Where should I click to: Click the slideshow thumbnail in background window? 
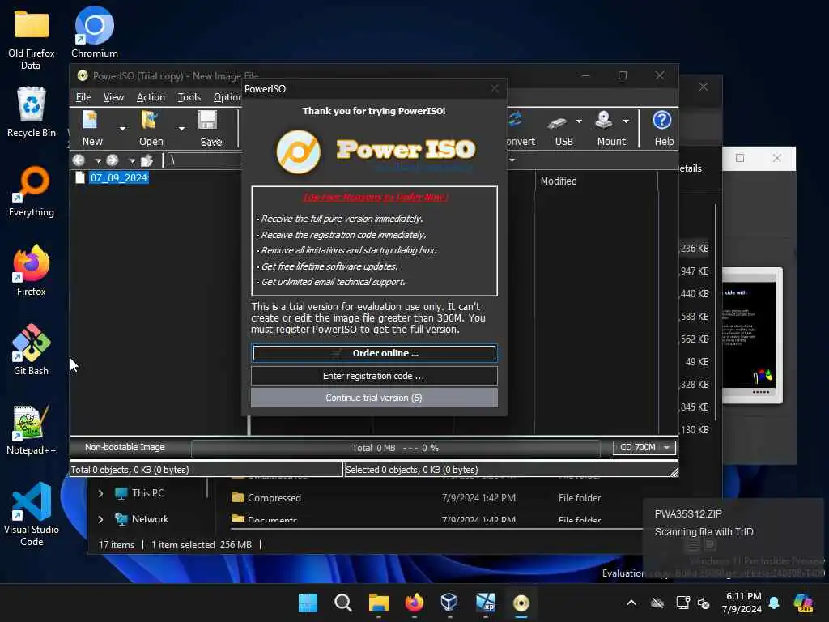coord(751,335)
